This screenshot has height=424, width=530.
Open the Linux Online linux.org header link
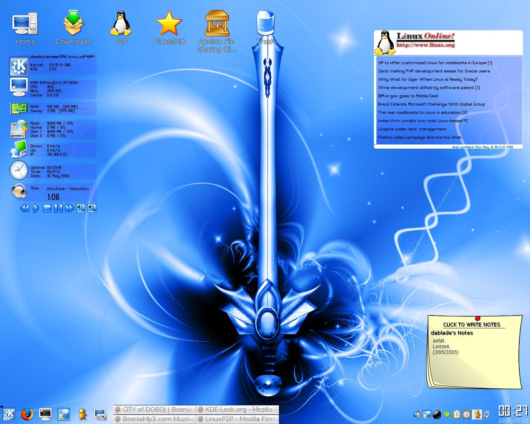(x=425, y=40)
